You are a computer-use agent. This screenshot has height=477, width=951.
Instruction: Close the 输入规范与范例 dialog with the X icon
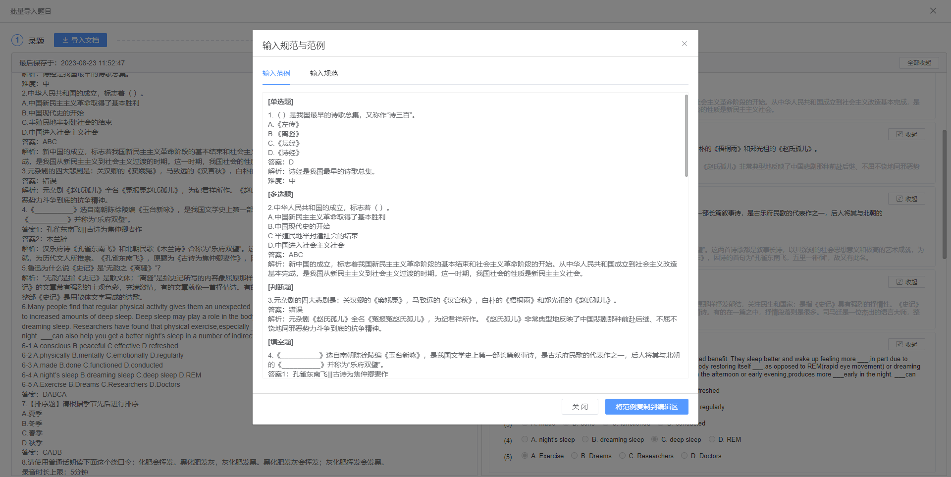click(x=684, y=44)
